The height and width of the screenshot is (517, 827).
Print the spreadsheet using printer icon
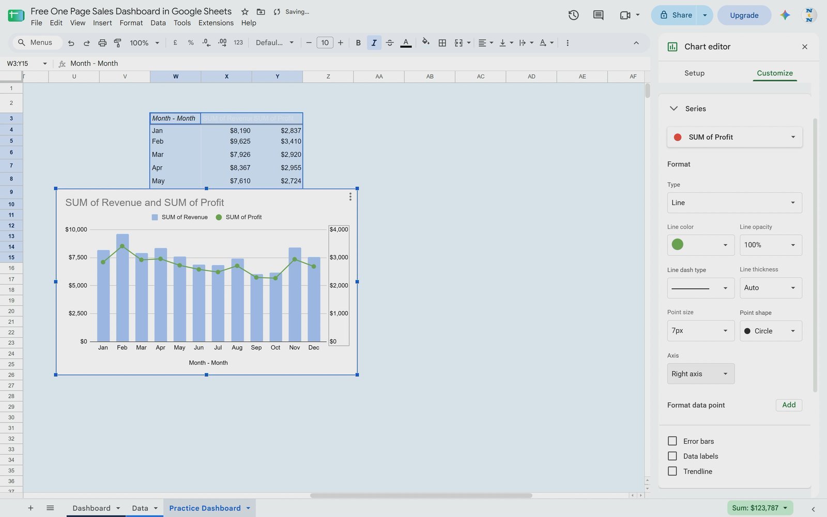[102, 43]
